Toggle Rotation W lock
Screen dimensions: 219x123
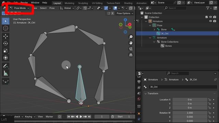209,113
